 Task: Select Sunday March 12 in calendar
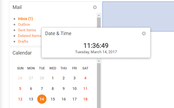[x=20, y=99]
